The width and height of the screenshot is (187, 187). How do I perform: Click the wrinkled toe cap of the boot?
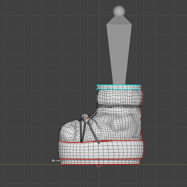[70, 131]
